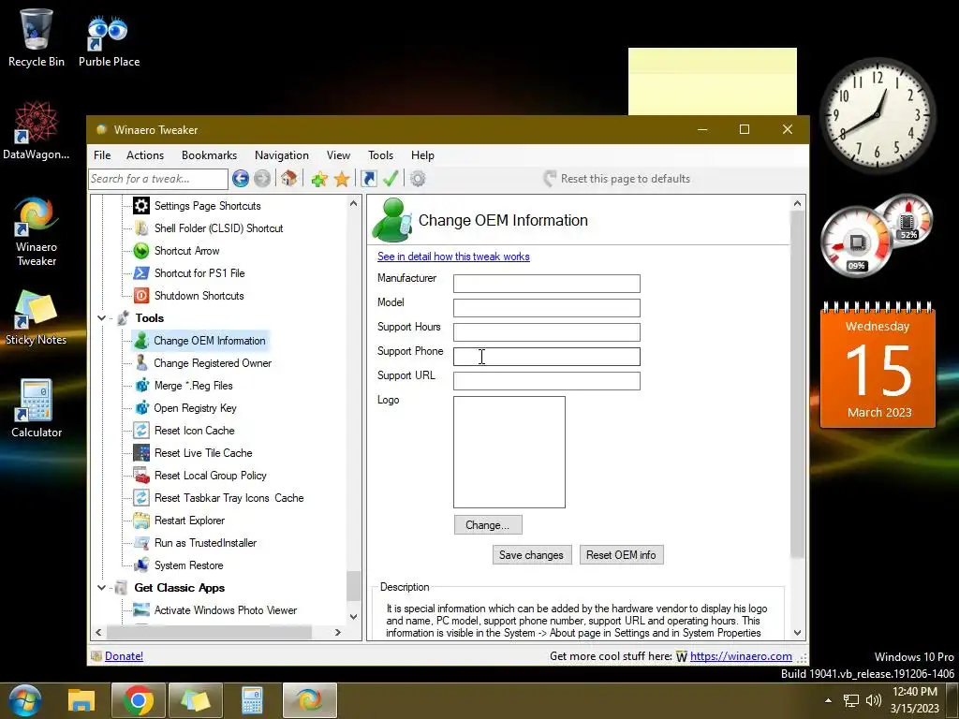Select the Sticky Notes desktop shortcut
Viewport: 959px width, 719px height.
[36, 317]
